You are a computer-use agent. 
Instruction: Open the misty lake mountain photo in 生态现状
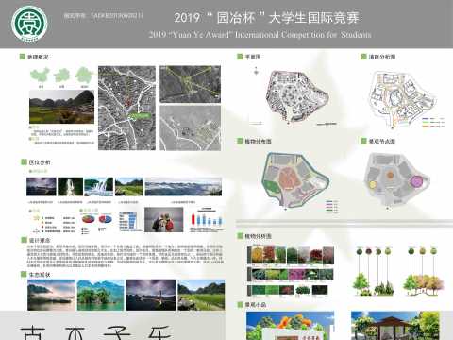(x=52, y=295)
